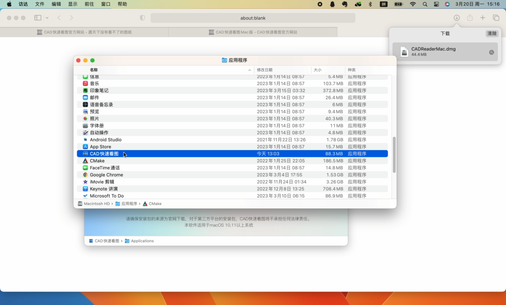
Task: Select the Microsoft To Do icon
Action: coord(85,196)
